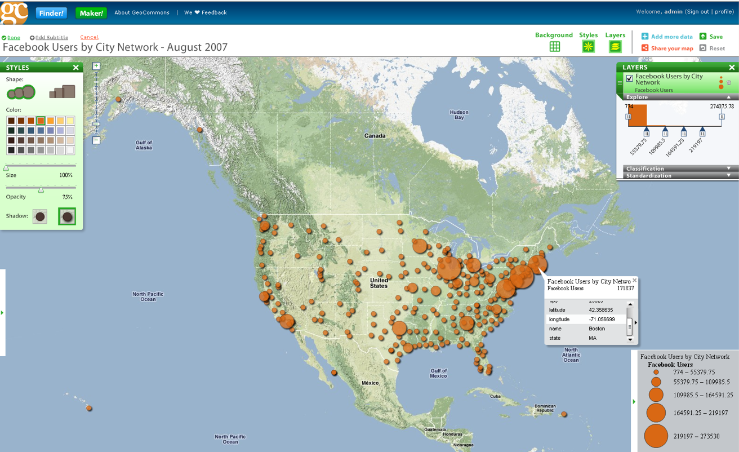
Task: Uncheck Facebook Users by City Network layer
Action: [630, 79]
